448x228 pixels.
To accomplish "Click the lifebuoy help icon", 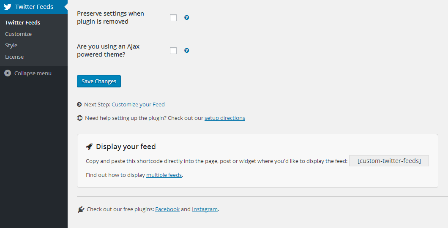I will [79, 118].
